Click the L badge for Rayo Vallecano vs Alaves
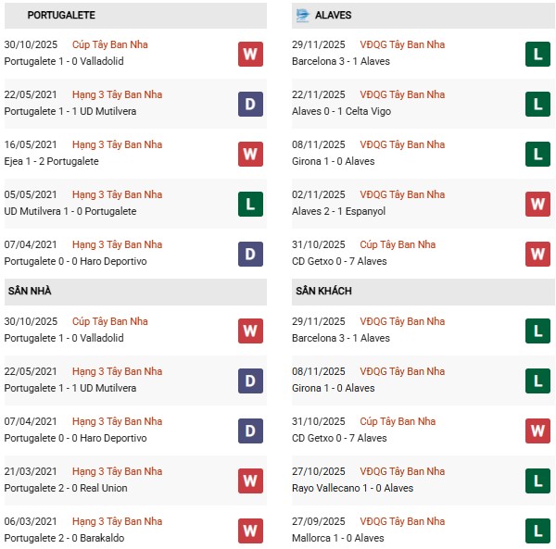This screenshot has height=549, width=556. pos(537,480)
